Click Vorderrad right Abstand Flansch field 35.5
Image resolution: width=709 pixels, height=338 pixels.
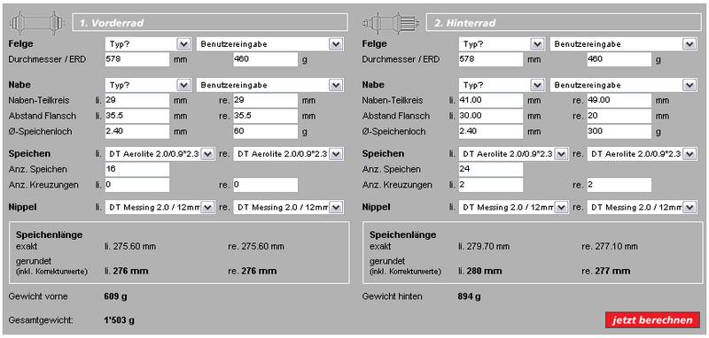tap(265, 116)
